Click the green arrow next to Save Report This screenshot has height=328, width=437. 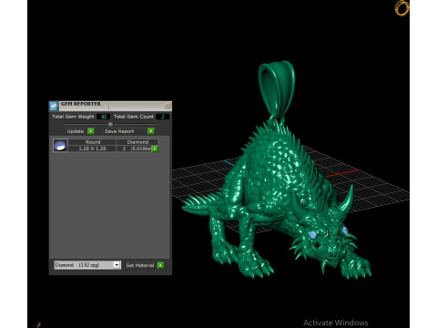(x=150, y=131)
